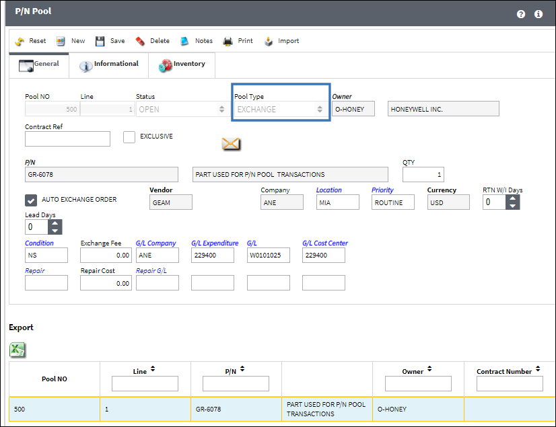The image size is (556, 427).
Task: Select table row with Pool NO 500
Action: coord(282,410)
